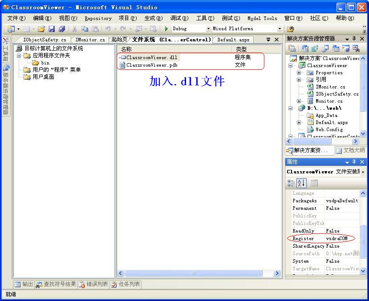Click the Cut scissors icon
Image resolution: width=369 pixels, height=301 pixels.
[75, 29]
